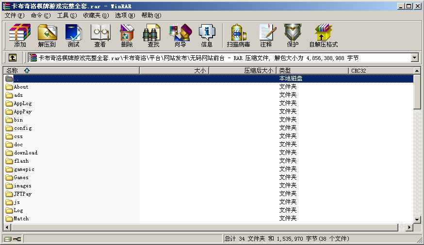Click the vertical scrollbar down arrow
This screenshot has height=245, width=424.
click(x=417, y=220)
